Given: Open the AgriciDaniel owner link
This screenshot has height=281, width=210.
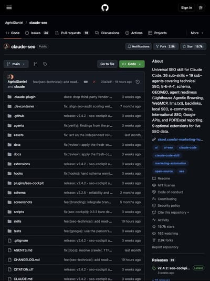Looking at the screenshot, I should click(x=14, y=23).
